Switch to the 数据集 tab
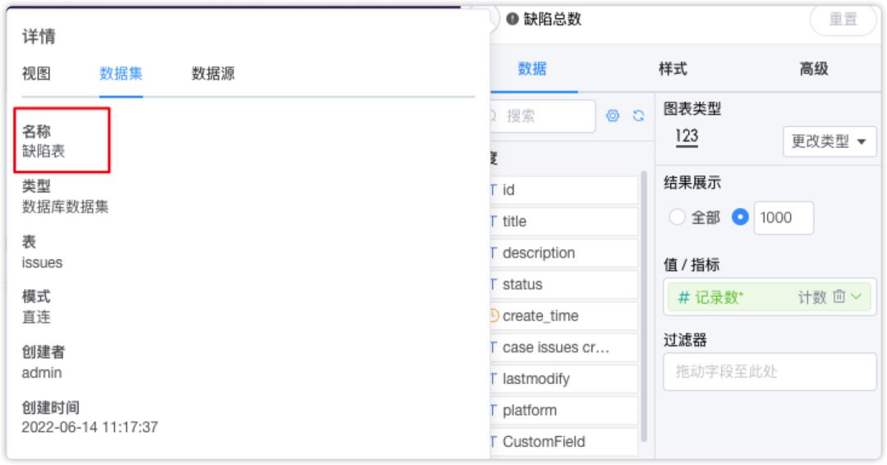 tap(121, 74)
